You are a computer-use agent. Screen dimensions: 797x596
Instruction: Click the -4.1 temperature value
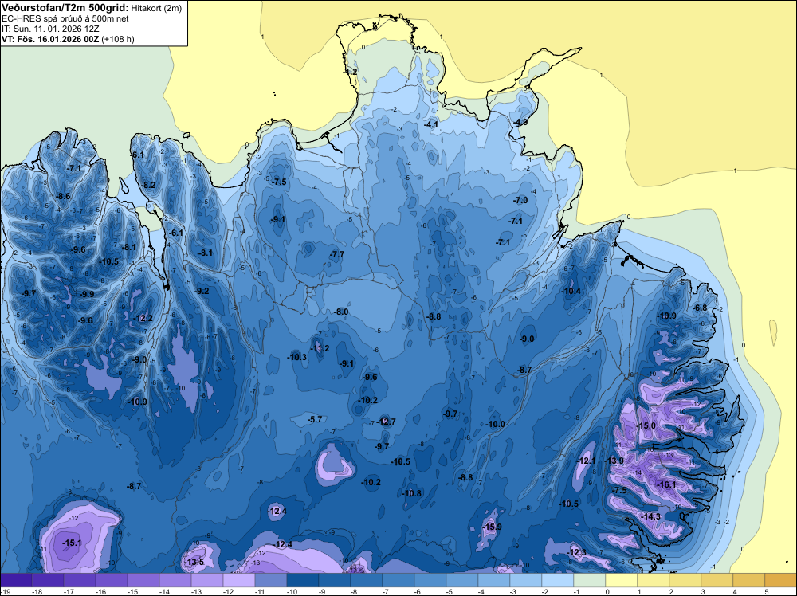[431, 124]
